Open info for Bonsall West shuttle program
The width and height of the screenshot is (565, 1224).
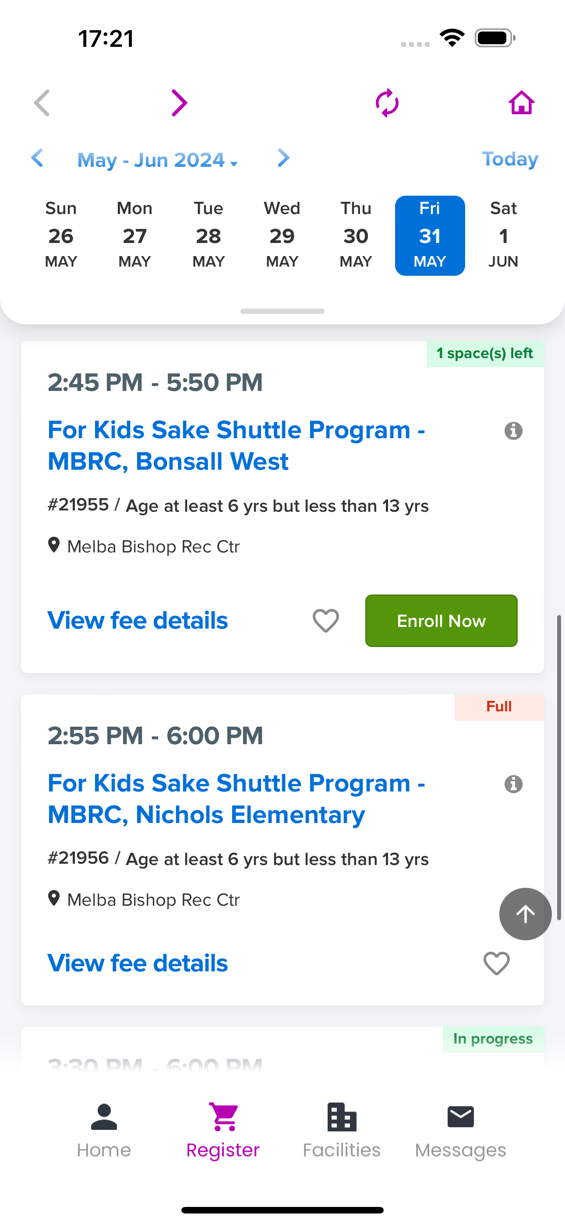coord(513,430)
